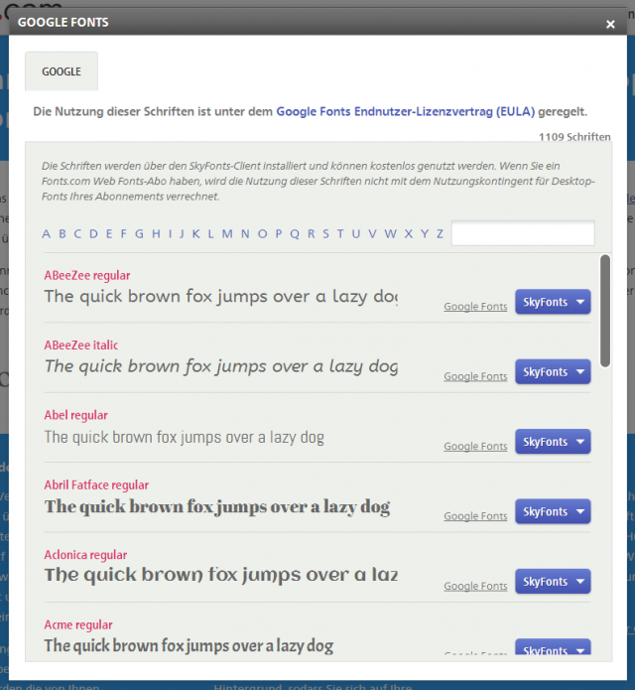Screen dimensions: 635x690
Task: Select the GOOGLE tab
Action: coord(62,71)
